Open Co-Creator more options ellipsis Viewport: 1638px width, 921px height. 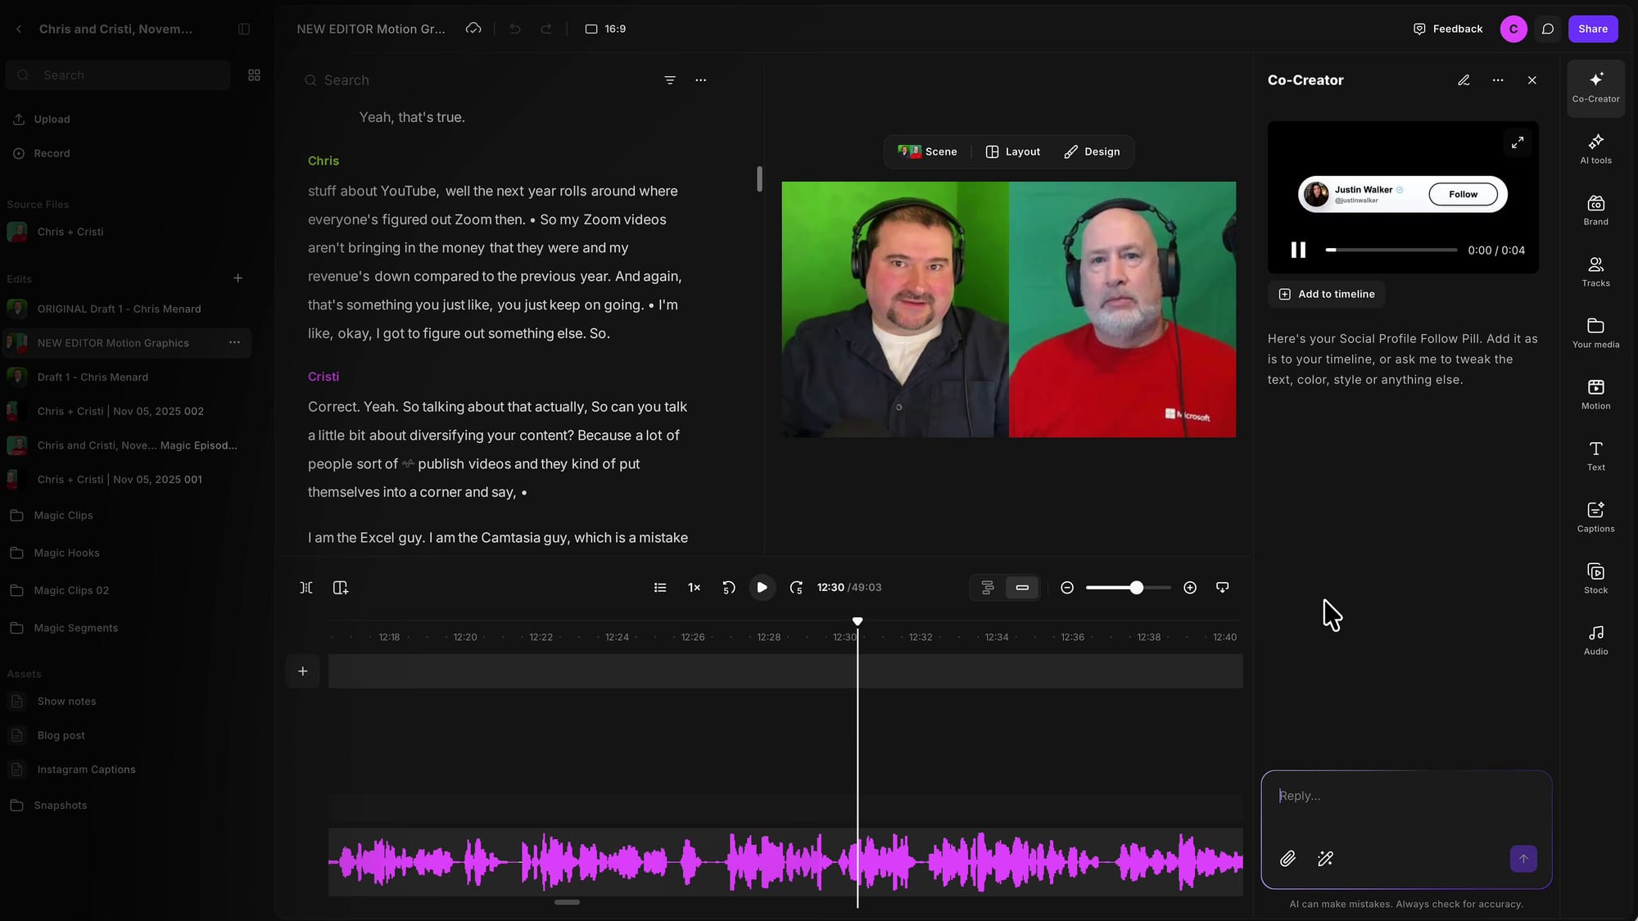(x=1498, y=80)
